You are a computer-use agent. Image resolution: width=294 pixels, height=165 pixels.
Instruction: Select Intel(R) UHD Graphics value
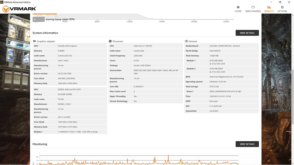tap(67, 46)
